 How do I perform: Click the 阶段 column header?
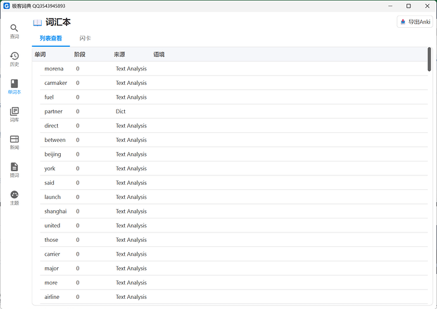[x=79, y=54]
